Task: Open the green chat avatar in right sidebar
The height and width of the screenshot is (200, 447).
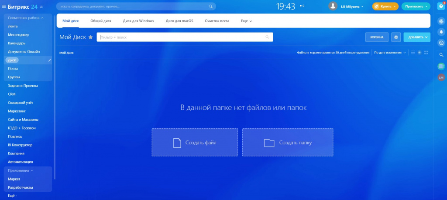Action: pos(441,66)
